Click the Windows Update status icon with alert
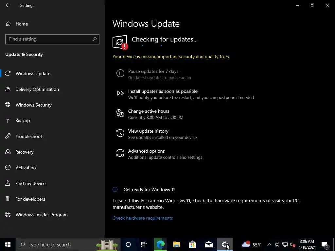Image resolution: width=335 pixels, height=251 pixels. (x=120, y=42)
